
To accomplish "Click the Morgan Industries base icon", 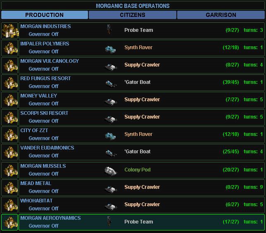I will click(9, 31).
